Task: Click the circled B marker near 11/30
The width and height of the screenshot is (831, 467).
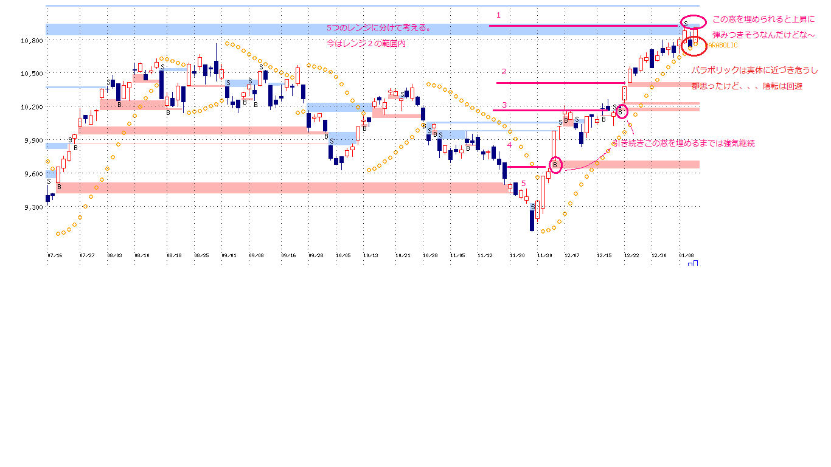Action: click(555, 165)
